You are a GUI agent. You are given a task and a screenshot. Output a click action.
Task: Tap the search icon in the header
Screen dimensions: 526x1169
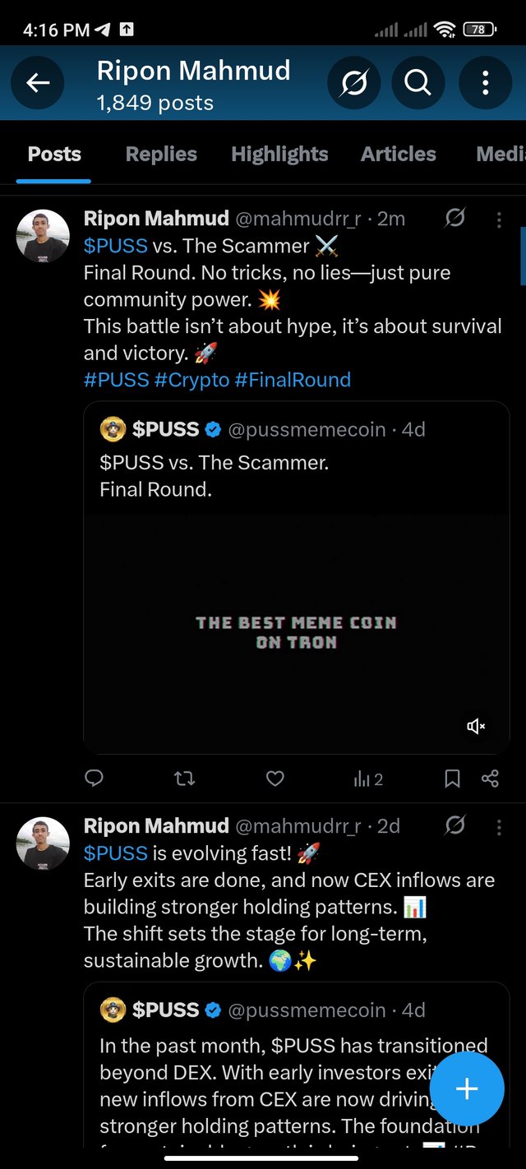point(418,82)
